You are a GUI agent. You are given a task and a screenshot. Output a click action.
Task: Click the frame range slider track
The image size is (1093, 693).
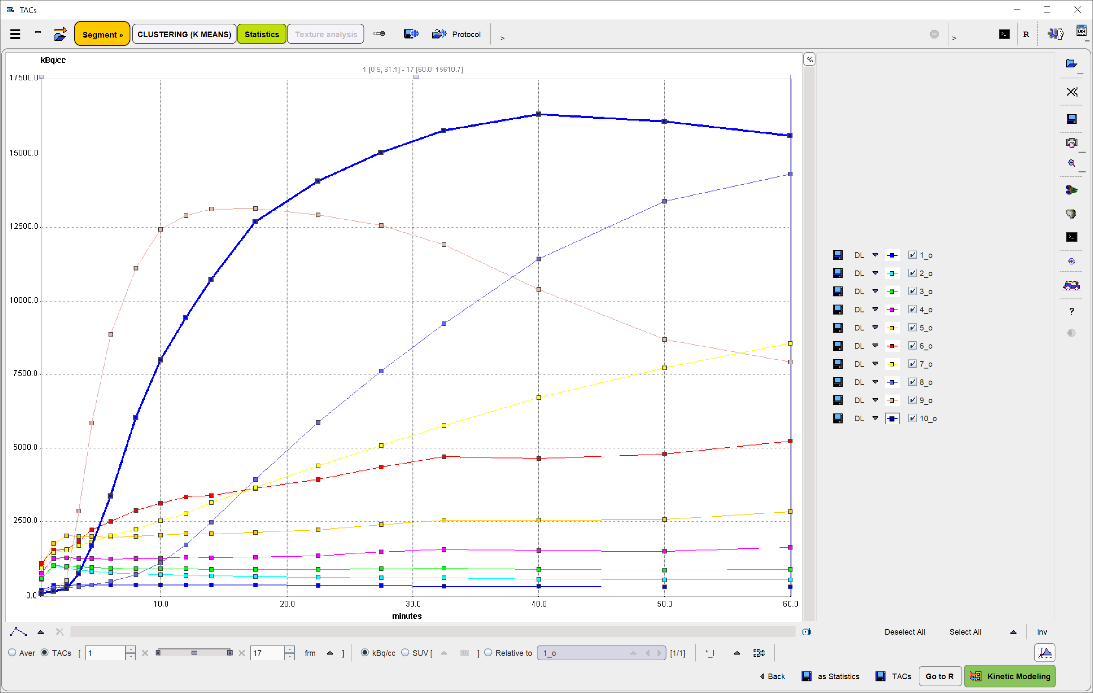194,653
